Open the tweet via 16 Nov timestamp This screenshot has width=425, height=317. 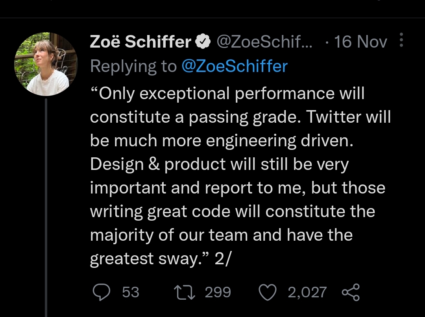pos(360,42)
